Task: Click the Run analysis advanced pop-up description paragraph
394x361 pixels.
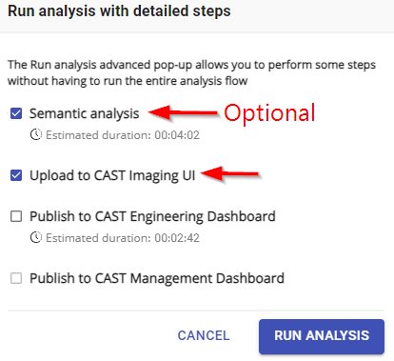Action: 191,72
